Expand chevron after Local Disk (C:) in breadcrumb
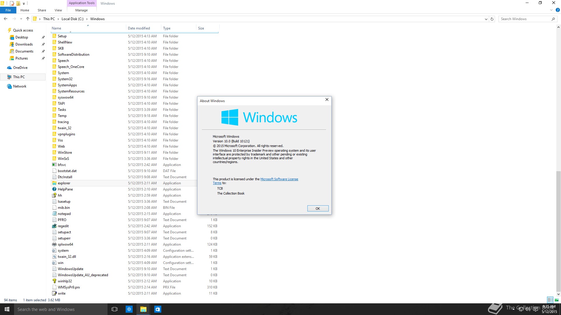The image size is (561, 315). point(87,19)
